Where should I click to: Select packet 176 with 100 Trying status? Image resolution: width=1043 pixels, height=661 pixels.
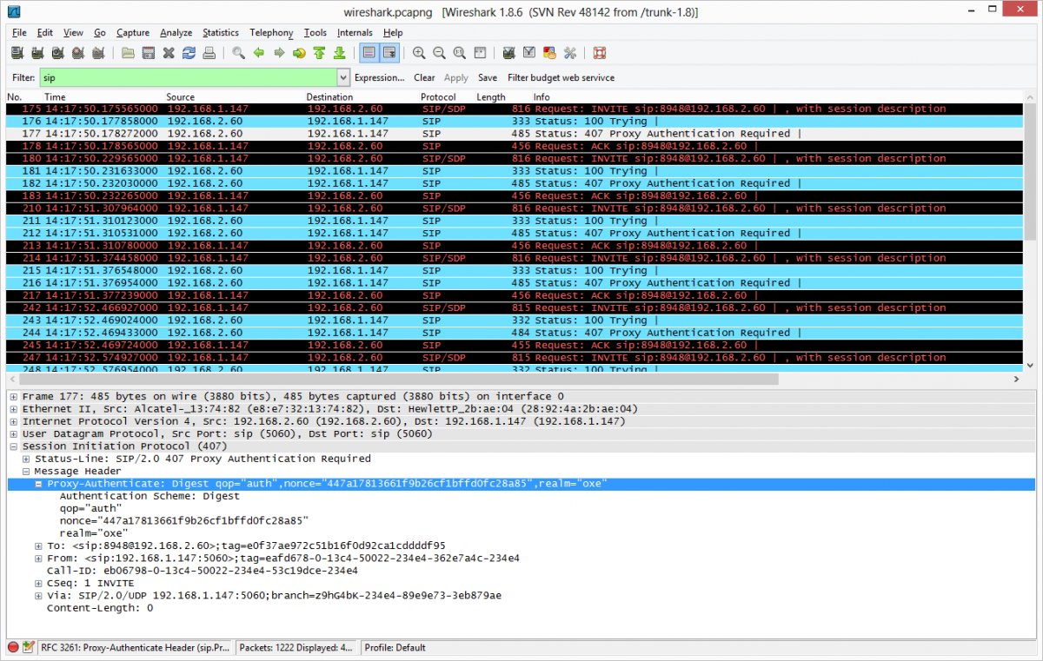513,122
